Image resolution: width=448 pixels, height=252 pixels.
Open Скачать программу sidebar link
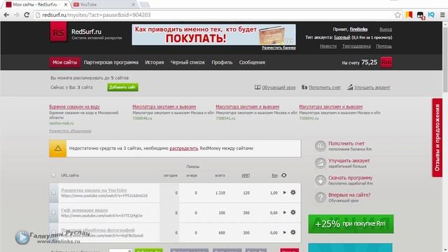pos(350,178)
